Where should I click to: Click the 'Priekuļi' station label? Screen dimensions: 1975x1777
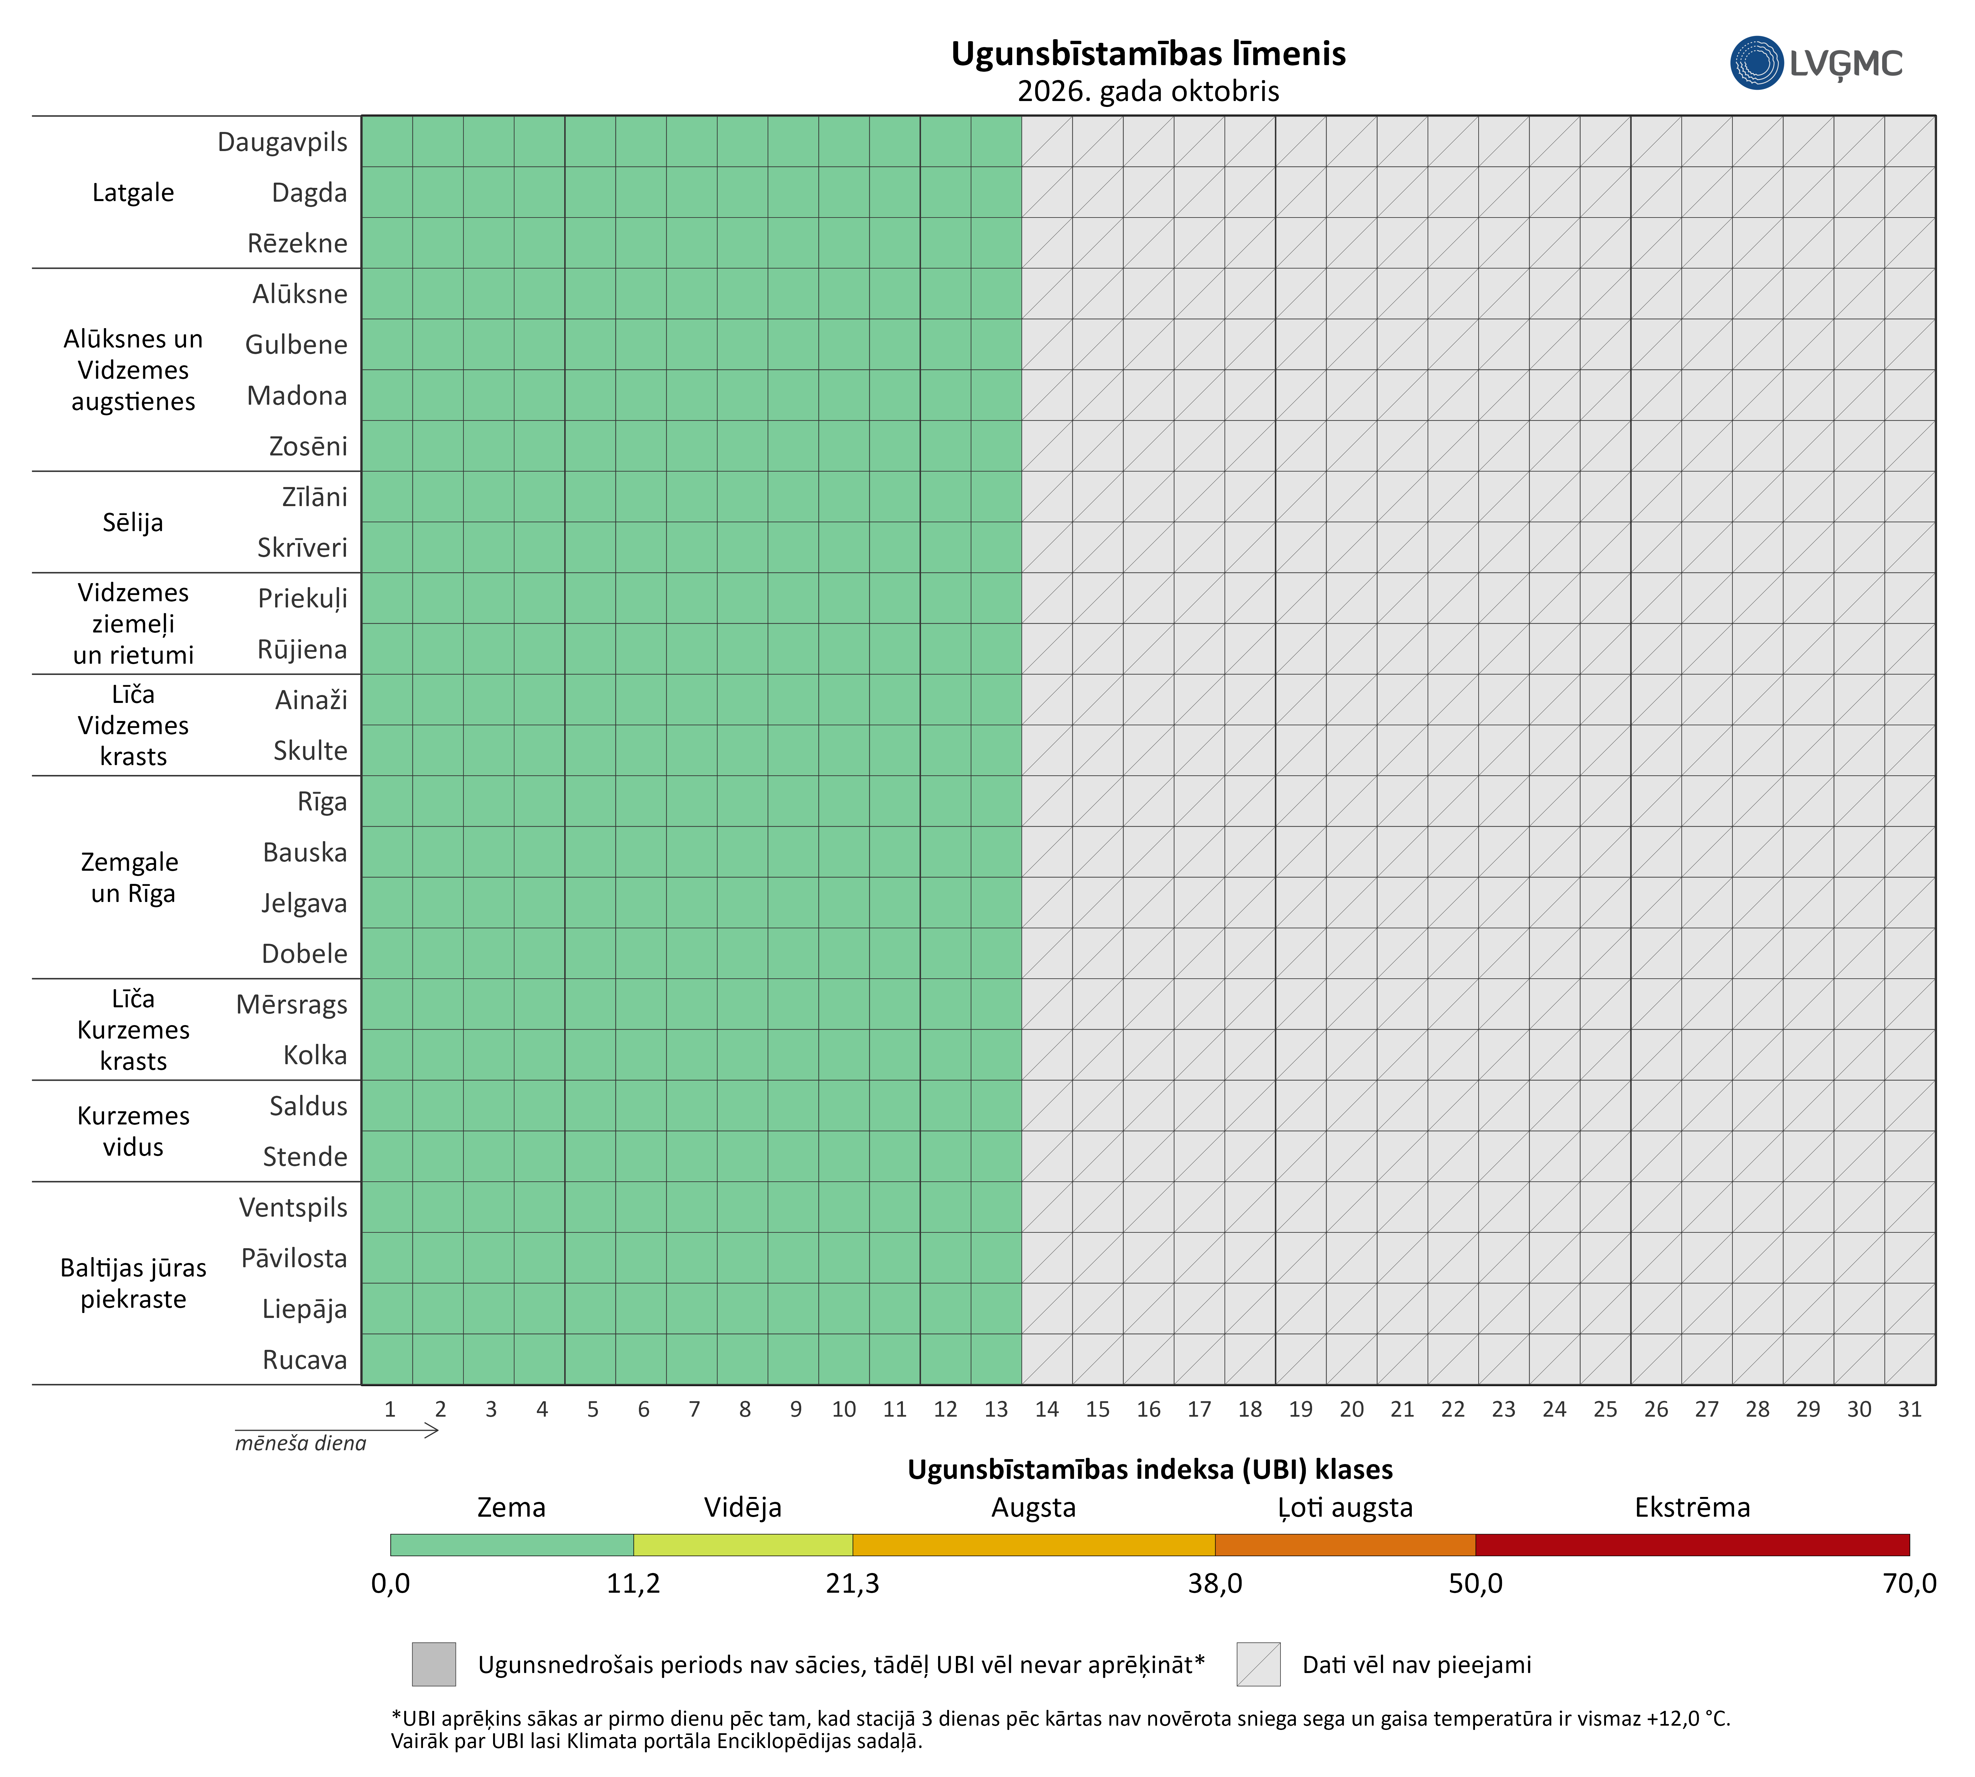[x=303, y=600]
